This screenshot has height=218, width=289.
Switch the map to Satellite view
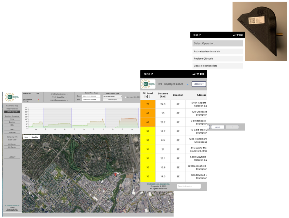pyautogui.click(x=35, y=137)
